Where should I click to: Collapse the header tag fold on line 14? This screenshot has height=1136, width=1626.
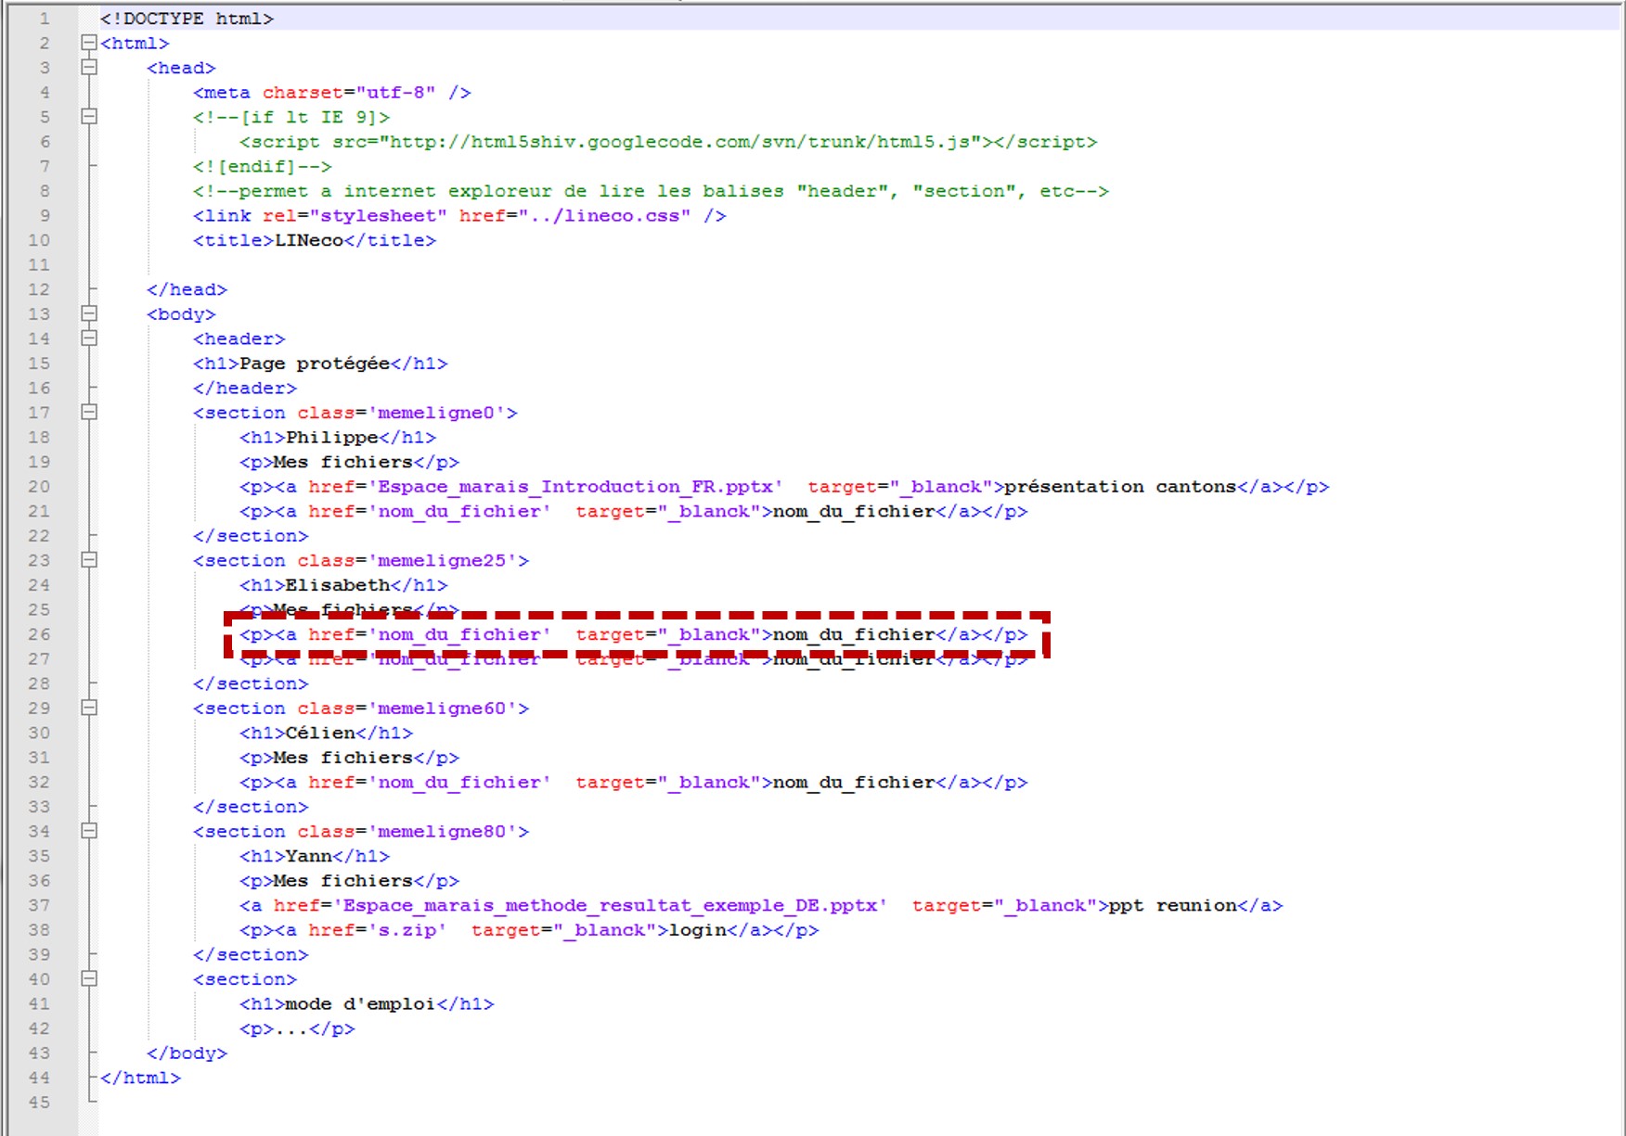(x=89, y=338)
